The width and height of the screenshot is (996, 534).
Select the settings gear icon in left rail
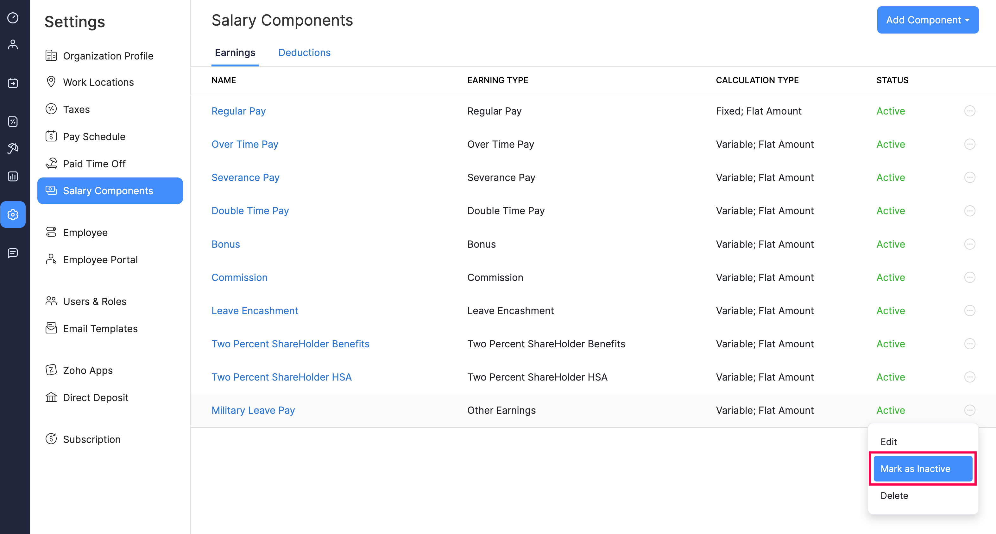coord(13,214)
